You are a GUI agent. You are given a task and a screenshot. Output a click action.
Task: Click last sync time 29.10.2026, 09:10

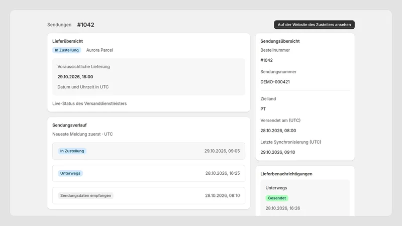tap(278, 152)
